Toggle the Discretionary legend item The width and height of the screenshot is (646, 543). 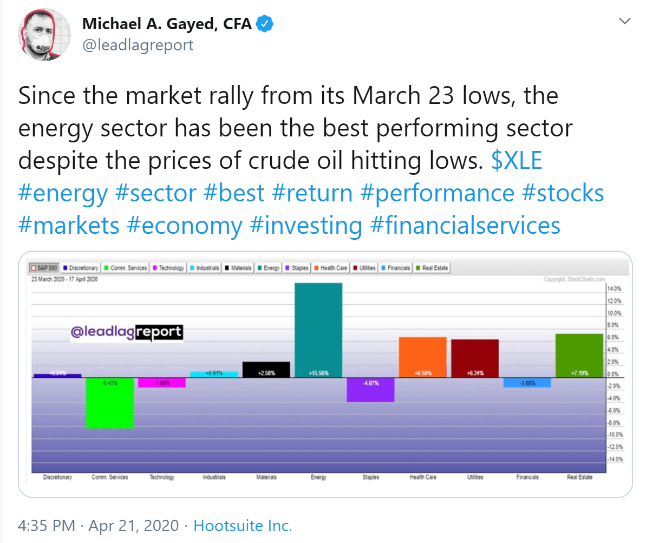pyautogui.click(x=80, y=268)
